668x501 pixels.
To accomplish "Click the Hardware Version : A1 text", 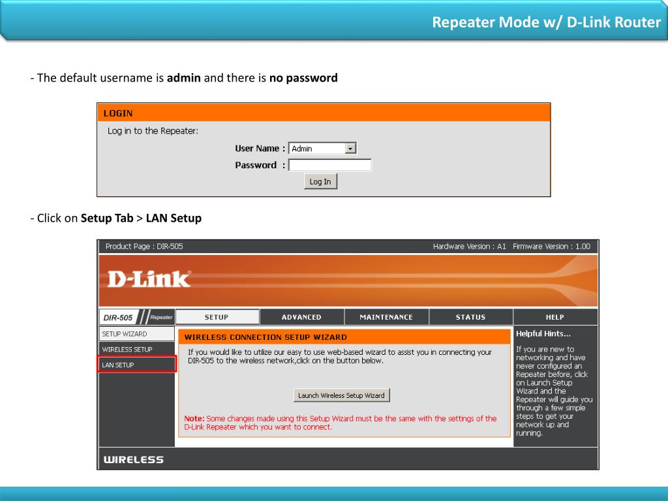I will click(x=470, y=246).
